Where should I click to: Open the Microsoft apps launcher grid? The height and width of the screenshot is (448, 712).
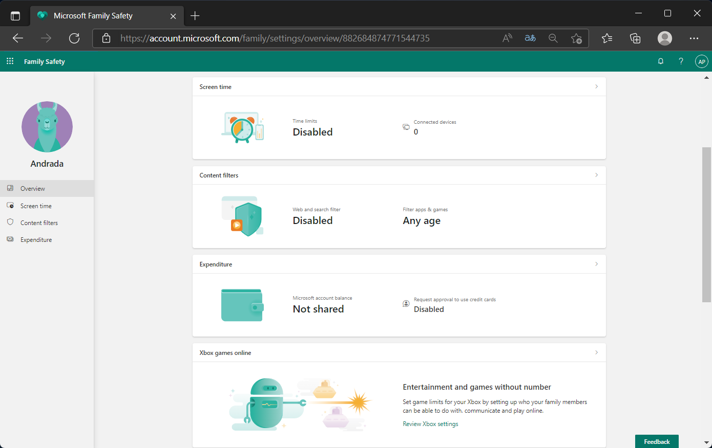[x=10, y=61]
